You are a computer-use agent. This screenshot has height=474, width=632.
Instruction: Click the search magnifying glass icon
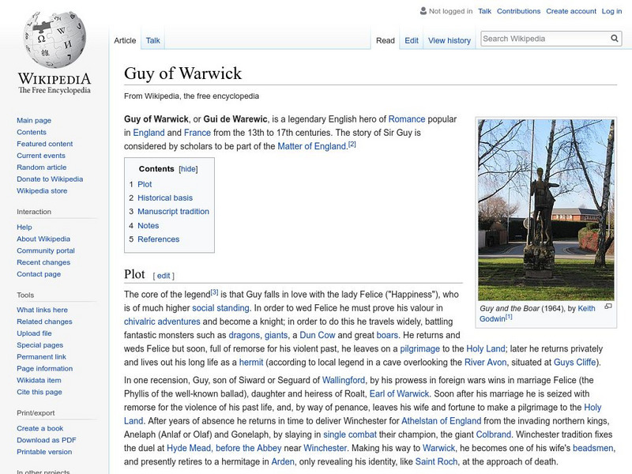point(615,39)
